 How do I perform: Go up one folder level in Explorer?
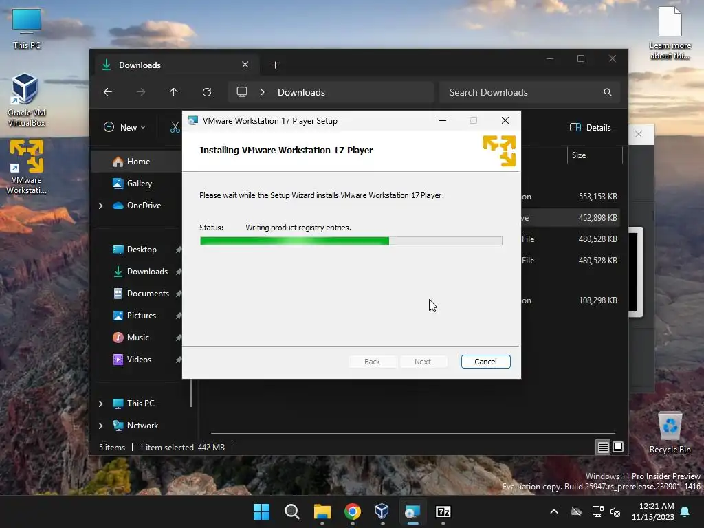pos(174,92)
